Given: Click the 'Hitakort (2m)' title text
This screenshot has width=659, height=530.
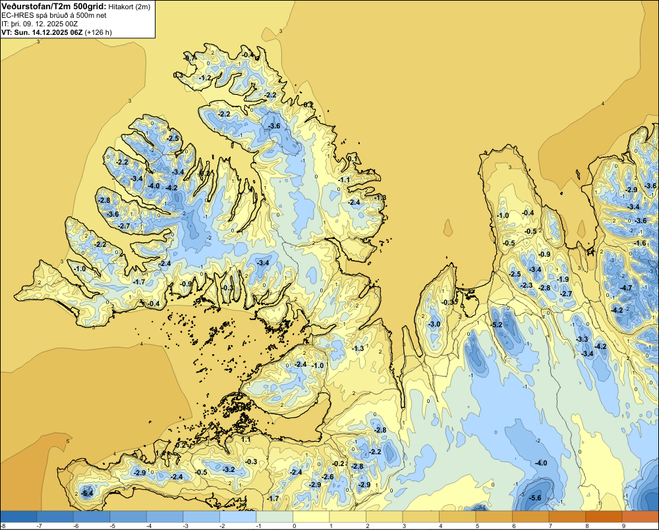Looking at the screenshot, I should click(129, 7).
